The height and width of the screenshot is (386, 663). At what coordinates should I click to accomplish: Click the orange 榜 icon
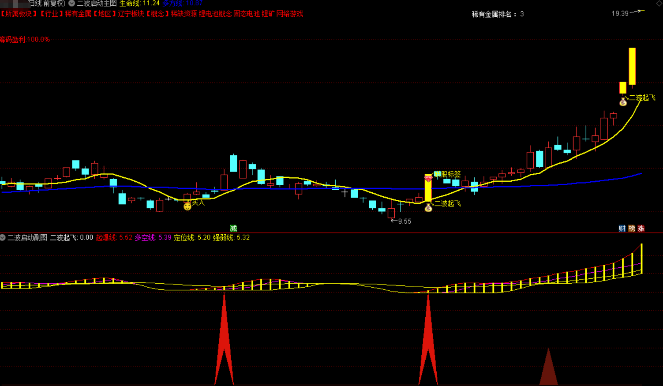(632, 228)
